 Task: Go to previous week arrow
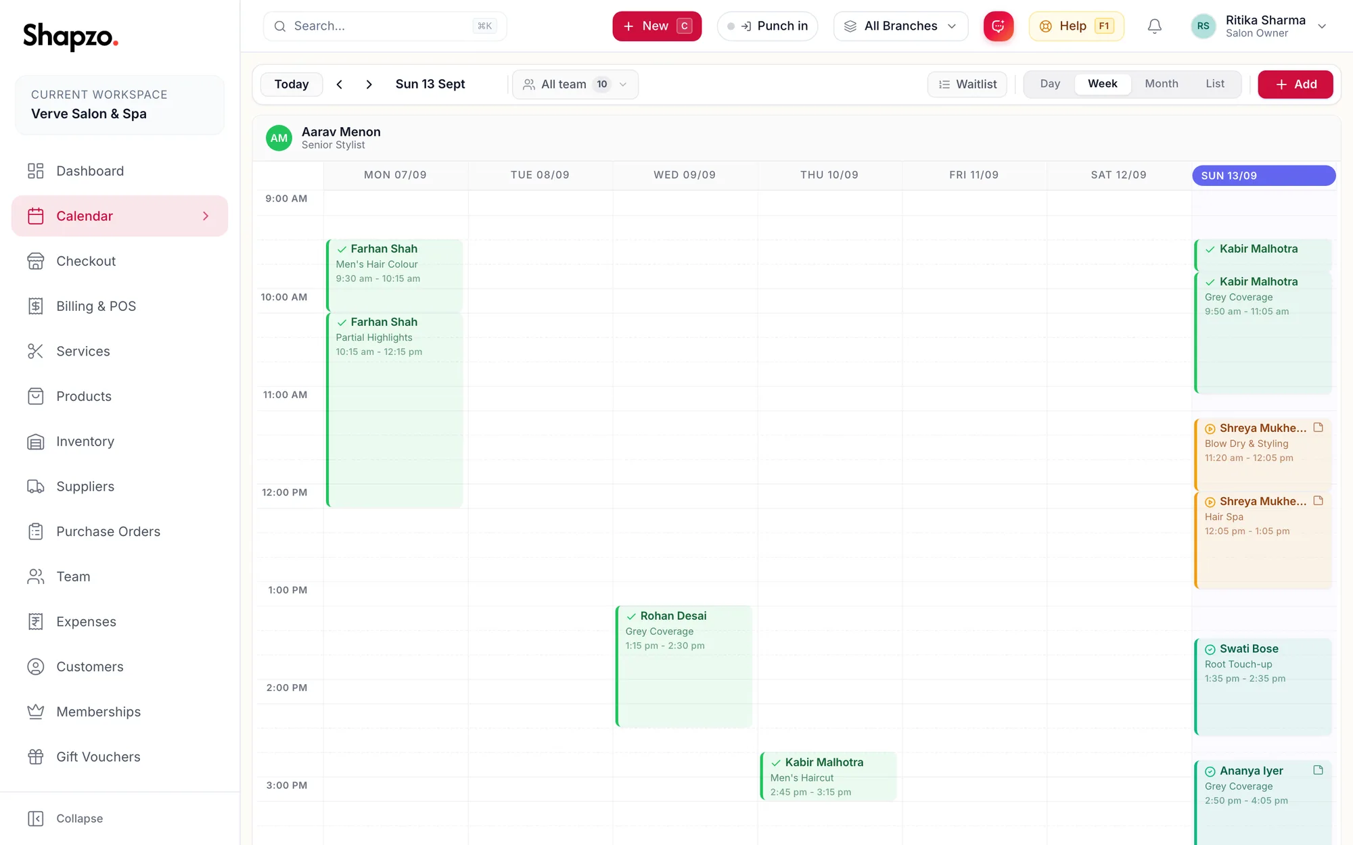(x=340, y=84)
